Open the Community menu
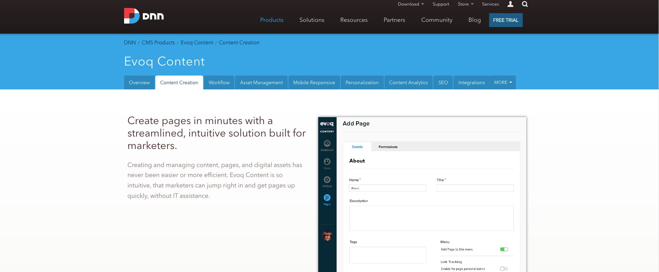 coord(437,20)
